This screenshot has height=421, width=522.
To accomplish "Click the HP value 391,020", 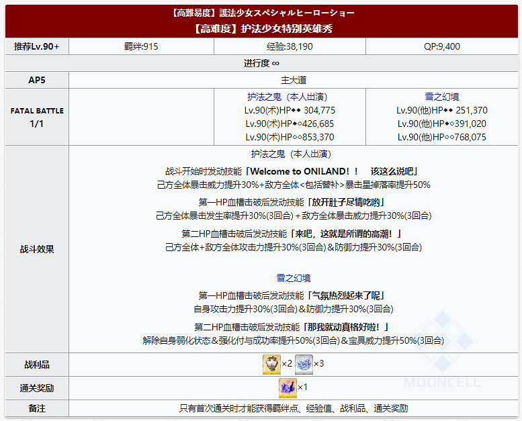I will pyautogui.click(x=470, y=124).
